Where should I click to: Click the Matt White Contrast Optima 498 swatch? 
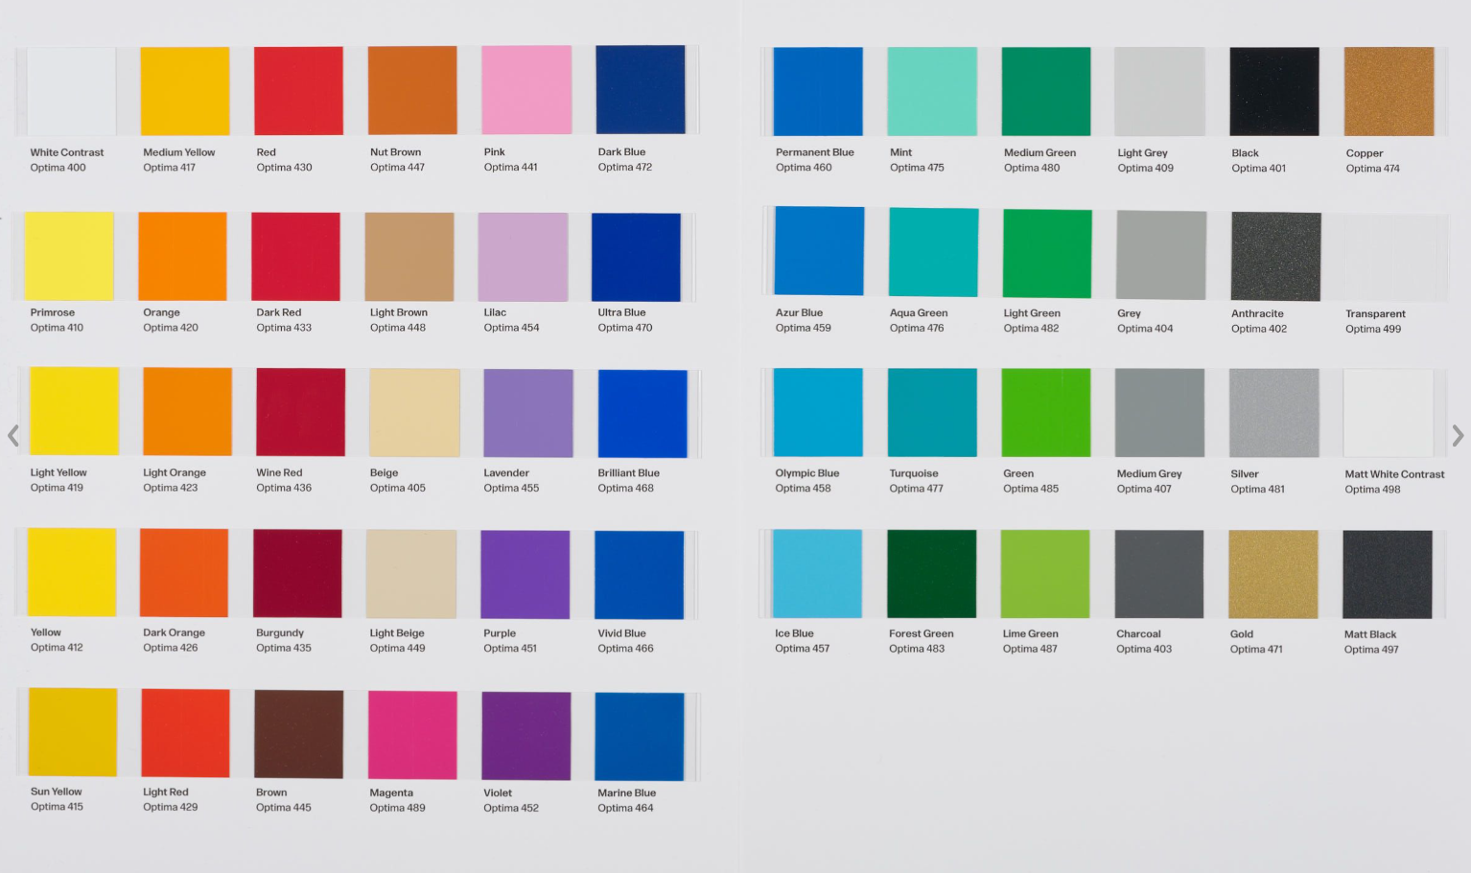click(1389, 413)
